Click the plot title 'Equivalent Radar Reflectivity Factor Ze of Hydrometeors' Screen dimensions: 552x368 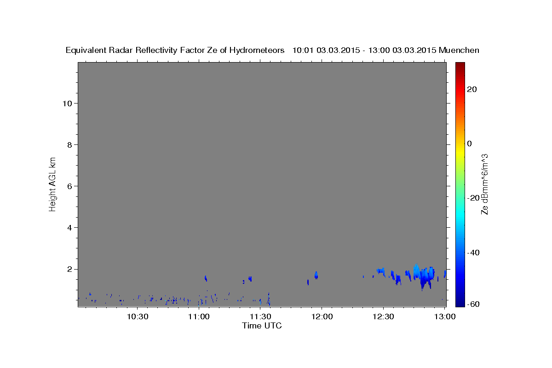pos(175,50)
